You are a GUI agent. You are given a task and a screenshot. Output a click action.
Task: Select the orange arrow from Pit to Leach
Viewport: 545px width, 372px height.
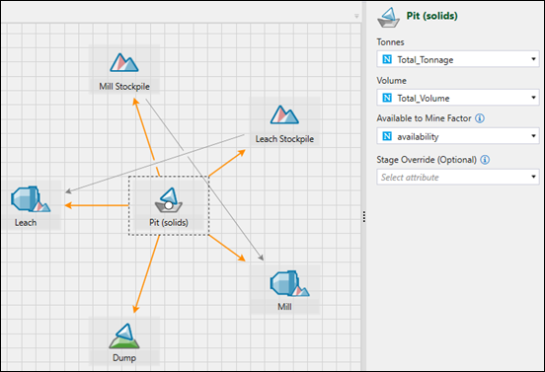pyautogui.click(x=97, y=205)
